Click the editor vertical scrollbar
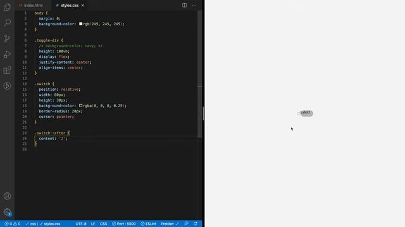This screenshot has height=227, width=405. pos(200,74)
